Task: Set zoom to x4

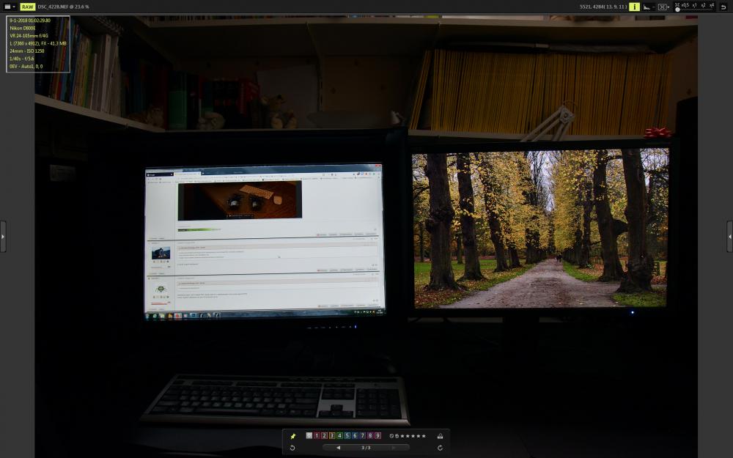Action: click(712, 5)
